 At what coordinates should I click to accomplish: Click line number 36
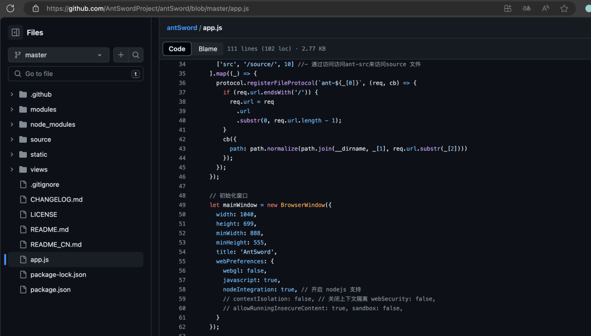click(182, 83)
